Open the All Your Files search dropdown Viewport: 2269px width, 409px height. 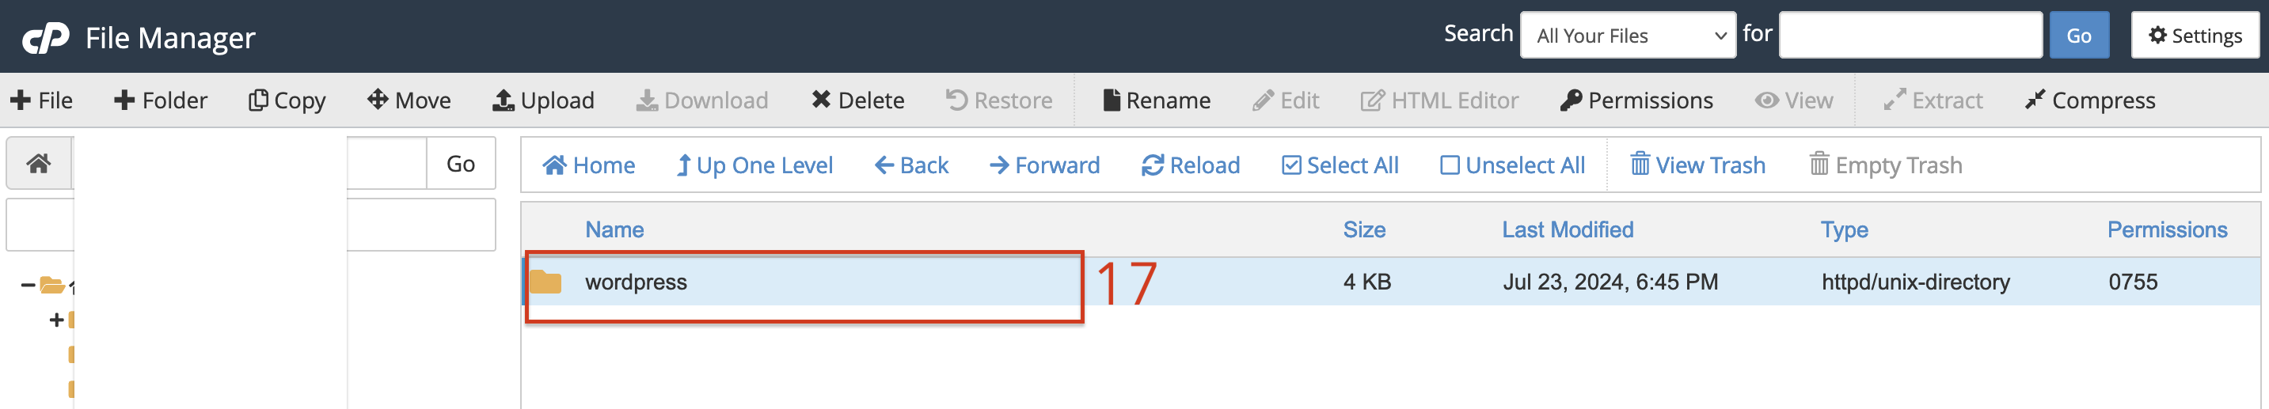(1628, 35)
